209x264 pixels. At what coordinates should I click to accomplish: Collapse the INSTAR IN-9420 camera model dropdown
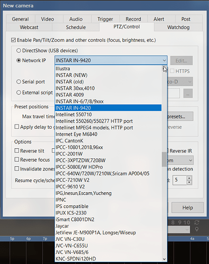(164, 61)
